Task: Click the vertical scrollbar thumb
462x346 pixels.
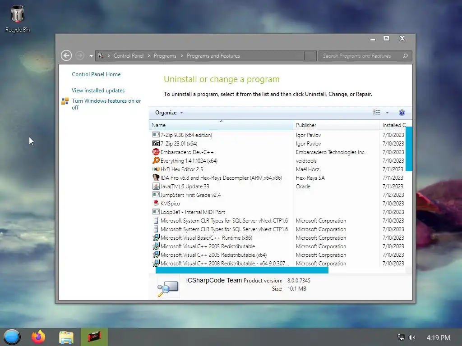Action: pos(409,149)
